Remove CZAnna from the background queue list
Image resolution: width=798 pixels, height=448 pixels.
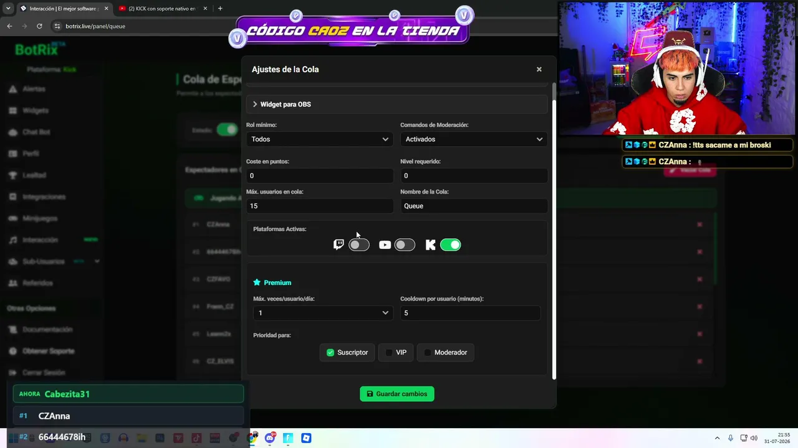point(699,225)
